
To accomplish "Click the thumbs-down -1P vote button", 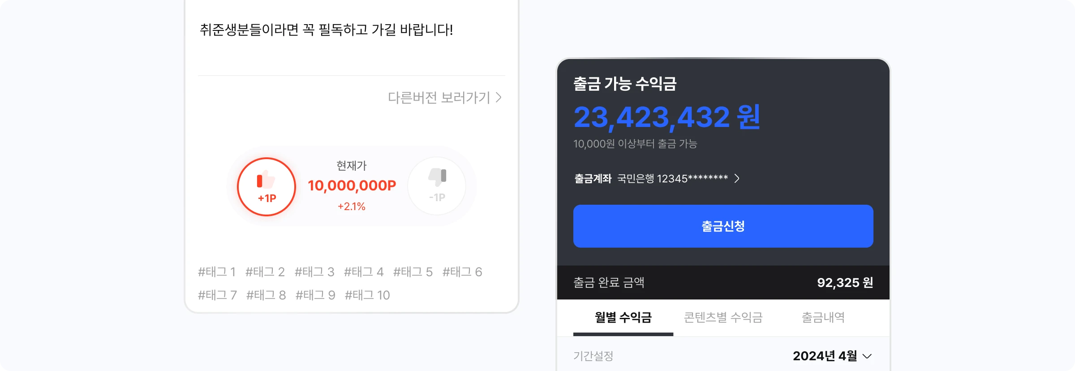I will pos(437,186).
